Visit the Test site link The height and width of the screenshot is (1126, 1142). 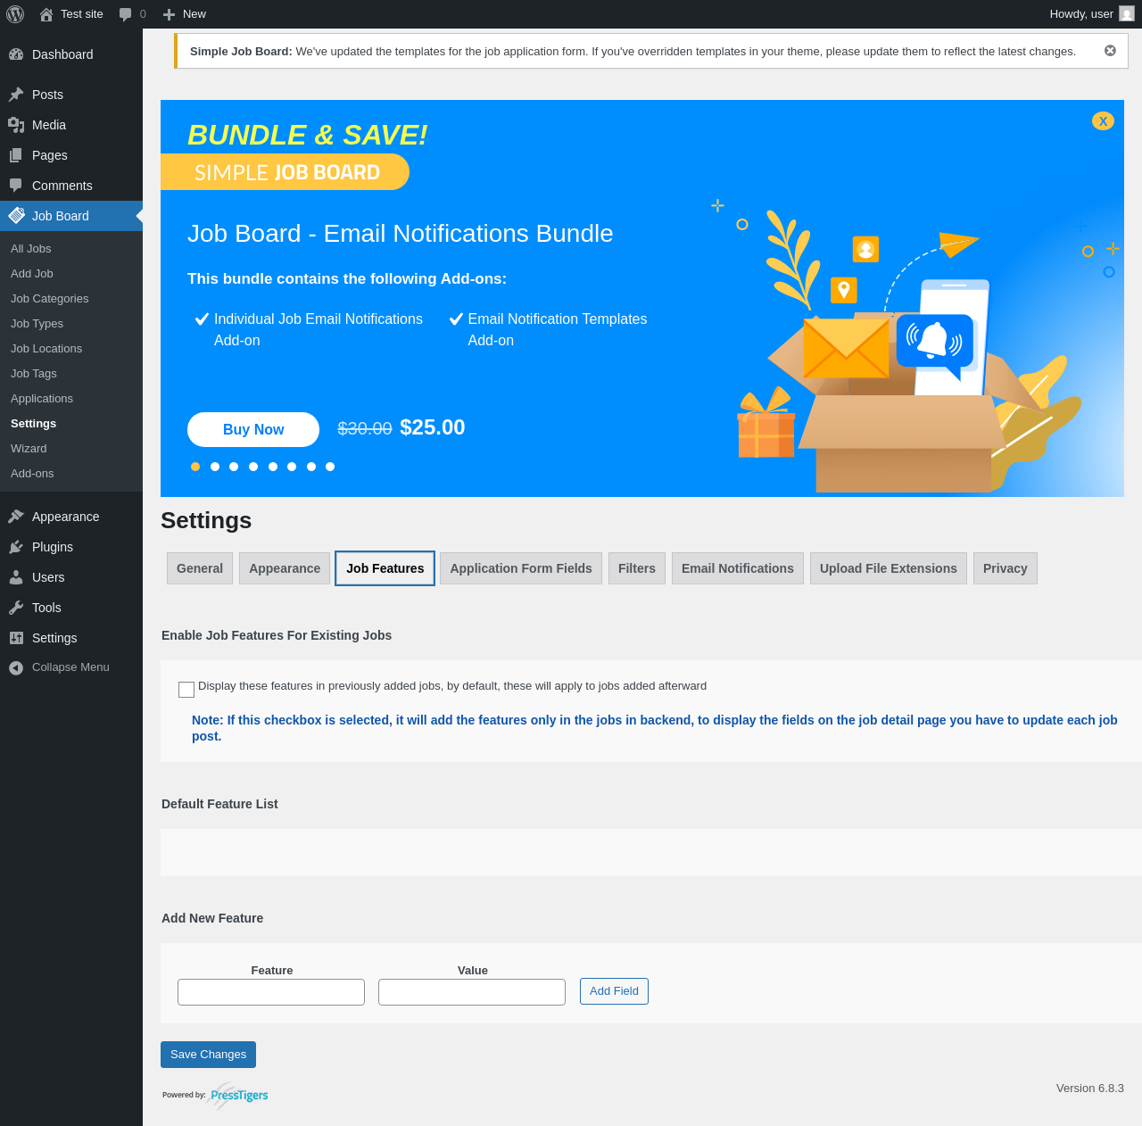[x=71, y=14]
